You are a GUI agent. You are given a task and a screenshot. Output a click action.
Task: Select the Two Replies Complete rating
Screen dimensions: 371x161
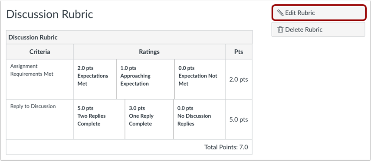pos(99,119)
